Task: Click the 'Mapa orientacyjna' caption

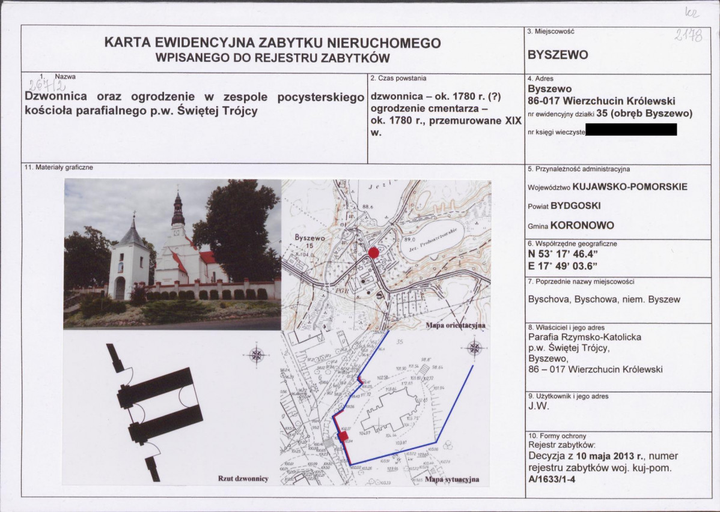Action: click(456, 325)
